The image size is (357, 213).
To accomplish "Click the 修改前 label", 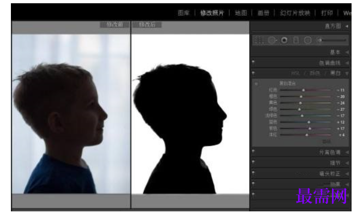I will coord(115,24).
